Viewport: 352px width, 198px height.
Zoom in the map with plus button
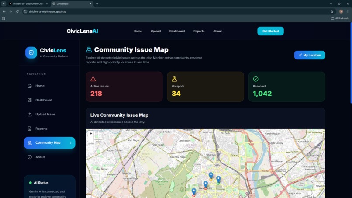[x=91, y=133]
